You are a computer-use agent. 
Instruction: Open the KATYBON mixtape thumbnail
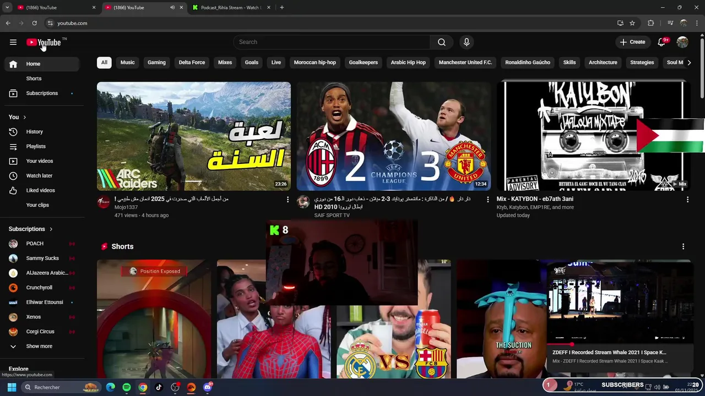(x=594, y=136)
